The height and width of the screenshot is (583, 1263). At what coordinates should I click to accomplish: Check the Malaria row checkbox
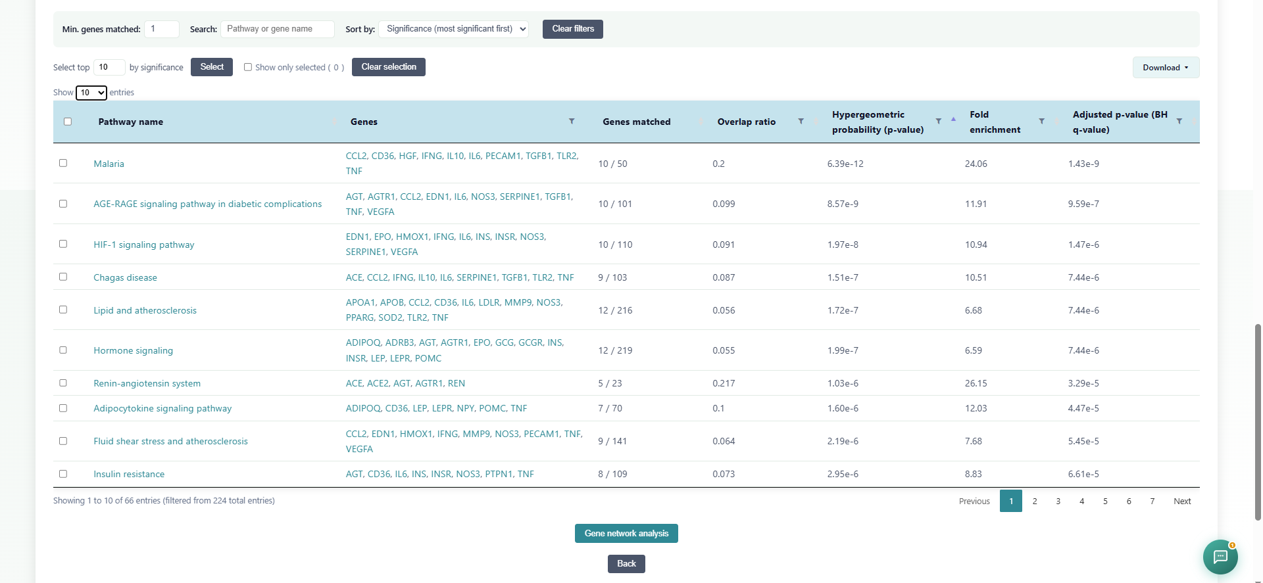[63, 163]
